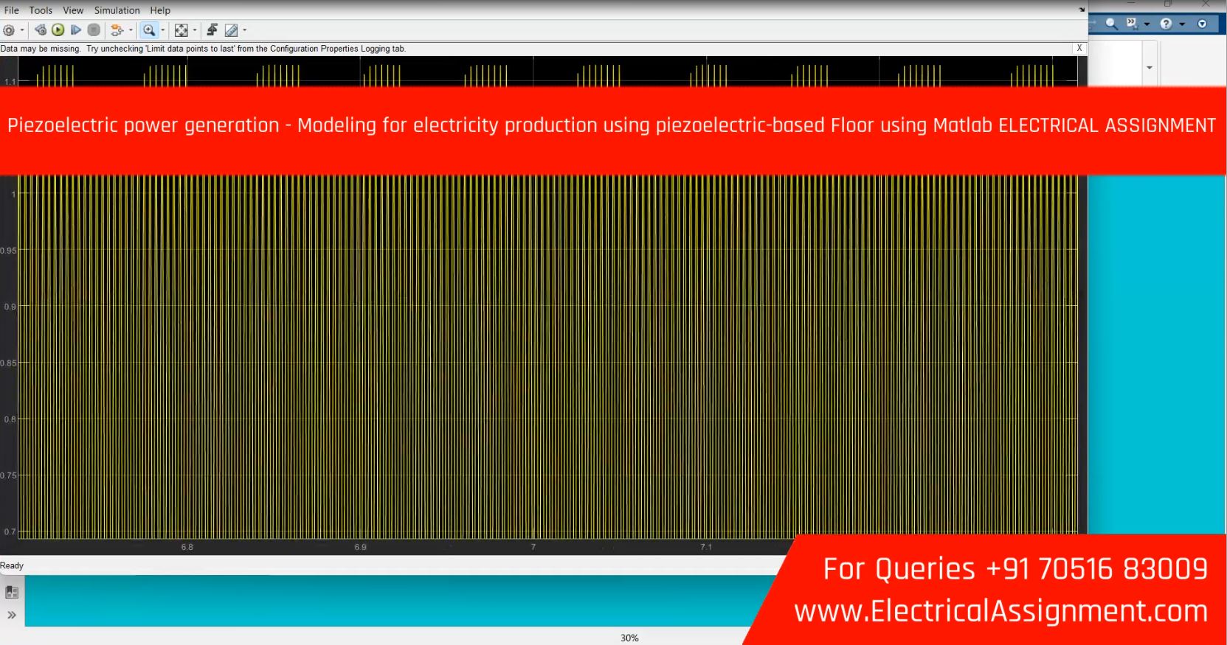The height and width of the screenshot is (645, 1227).
Task: Click the 7.1 time axis label
Action: tap(706, 547)
